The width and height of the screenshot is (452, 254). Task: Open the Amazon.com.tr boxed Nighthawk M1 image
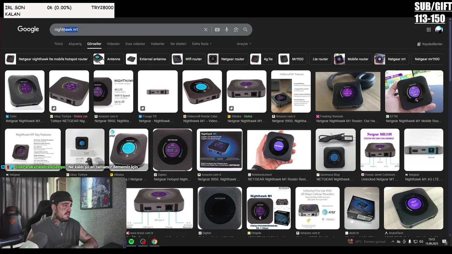pos(220,150)
